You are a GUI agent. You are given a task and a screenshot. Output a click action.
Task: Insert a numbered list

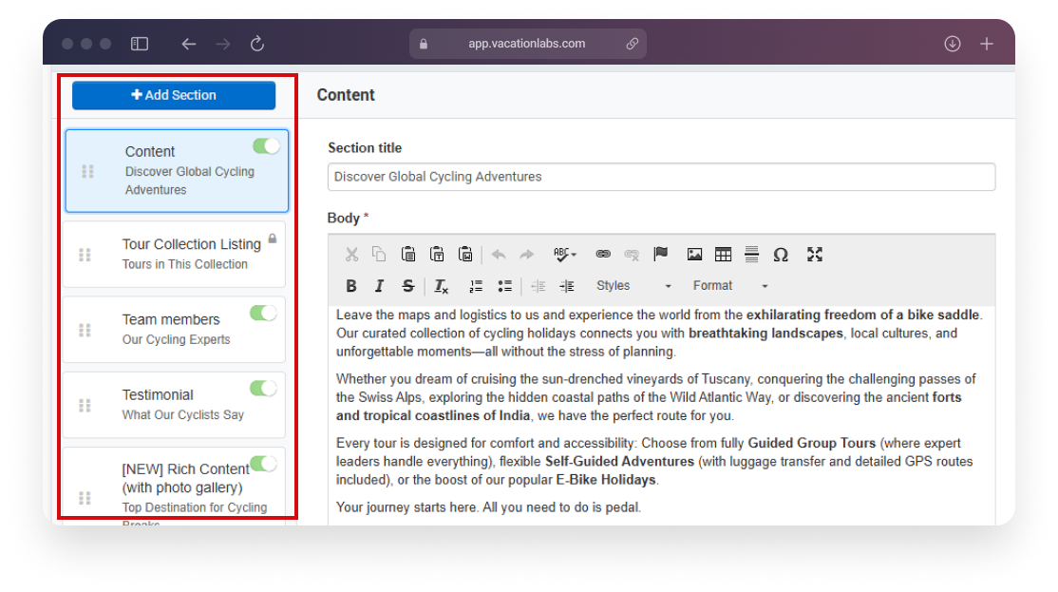click(x=476, y=286)
